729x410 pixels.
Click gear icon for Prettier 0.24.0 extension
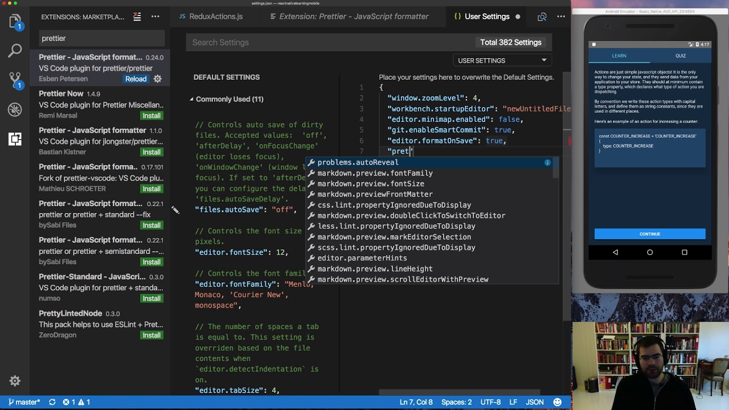(158, 79)
